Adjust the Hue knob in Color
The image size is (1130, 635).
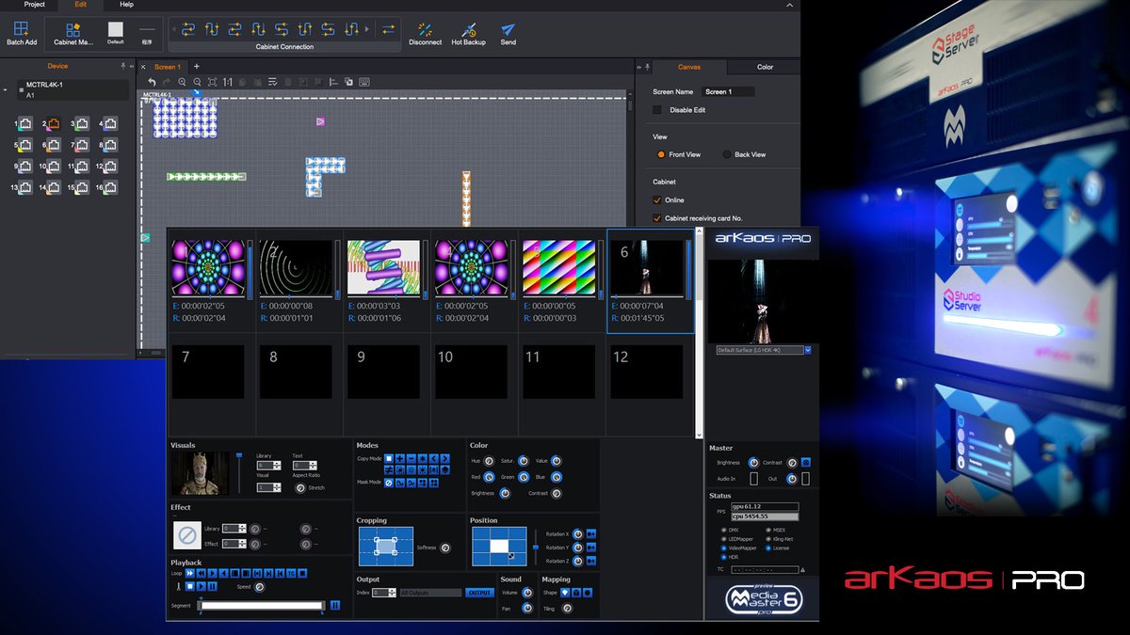coord(491,461)
